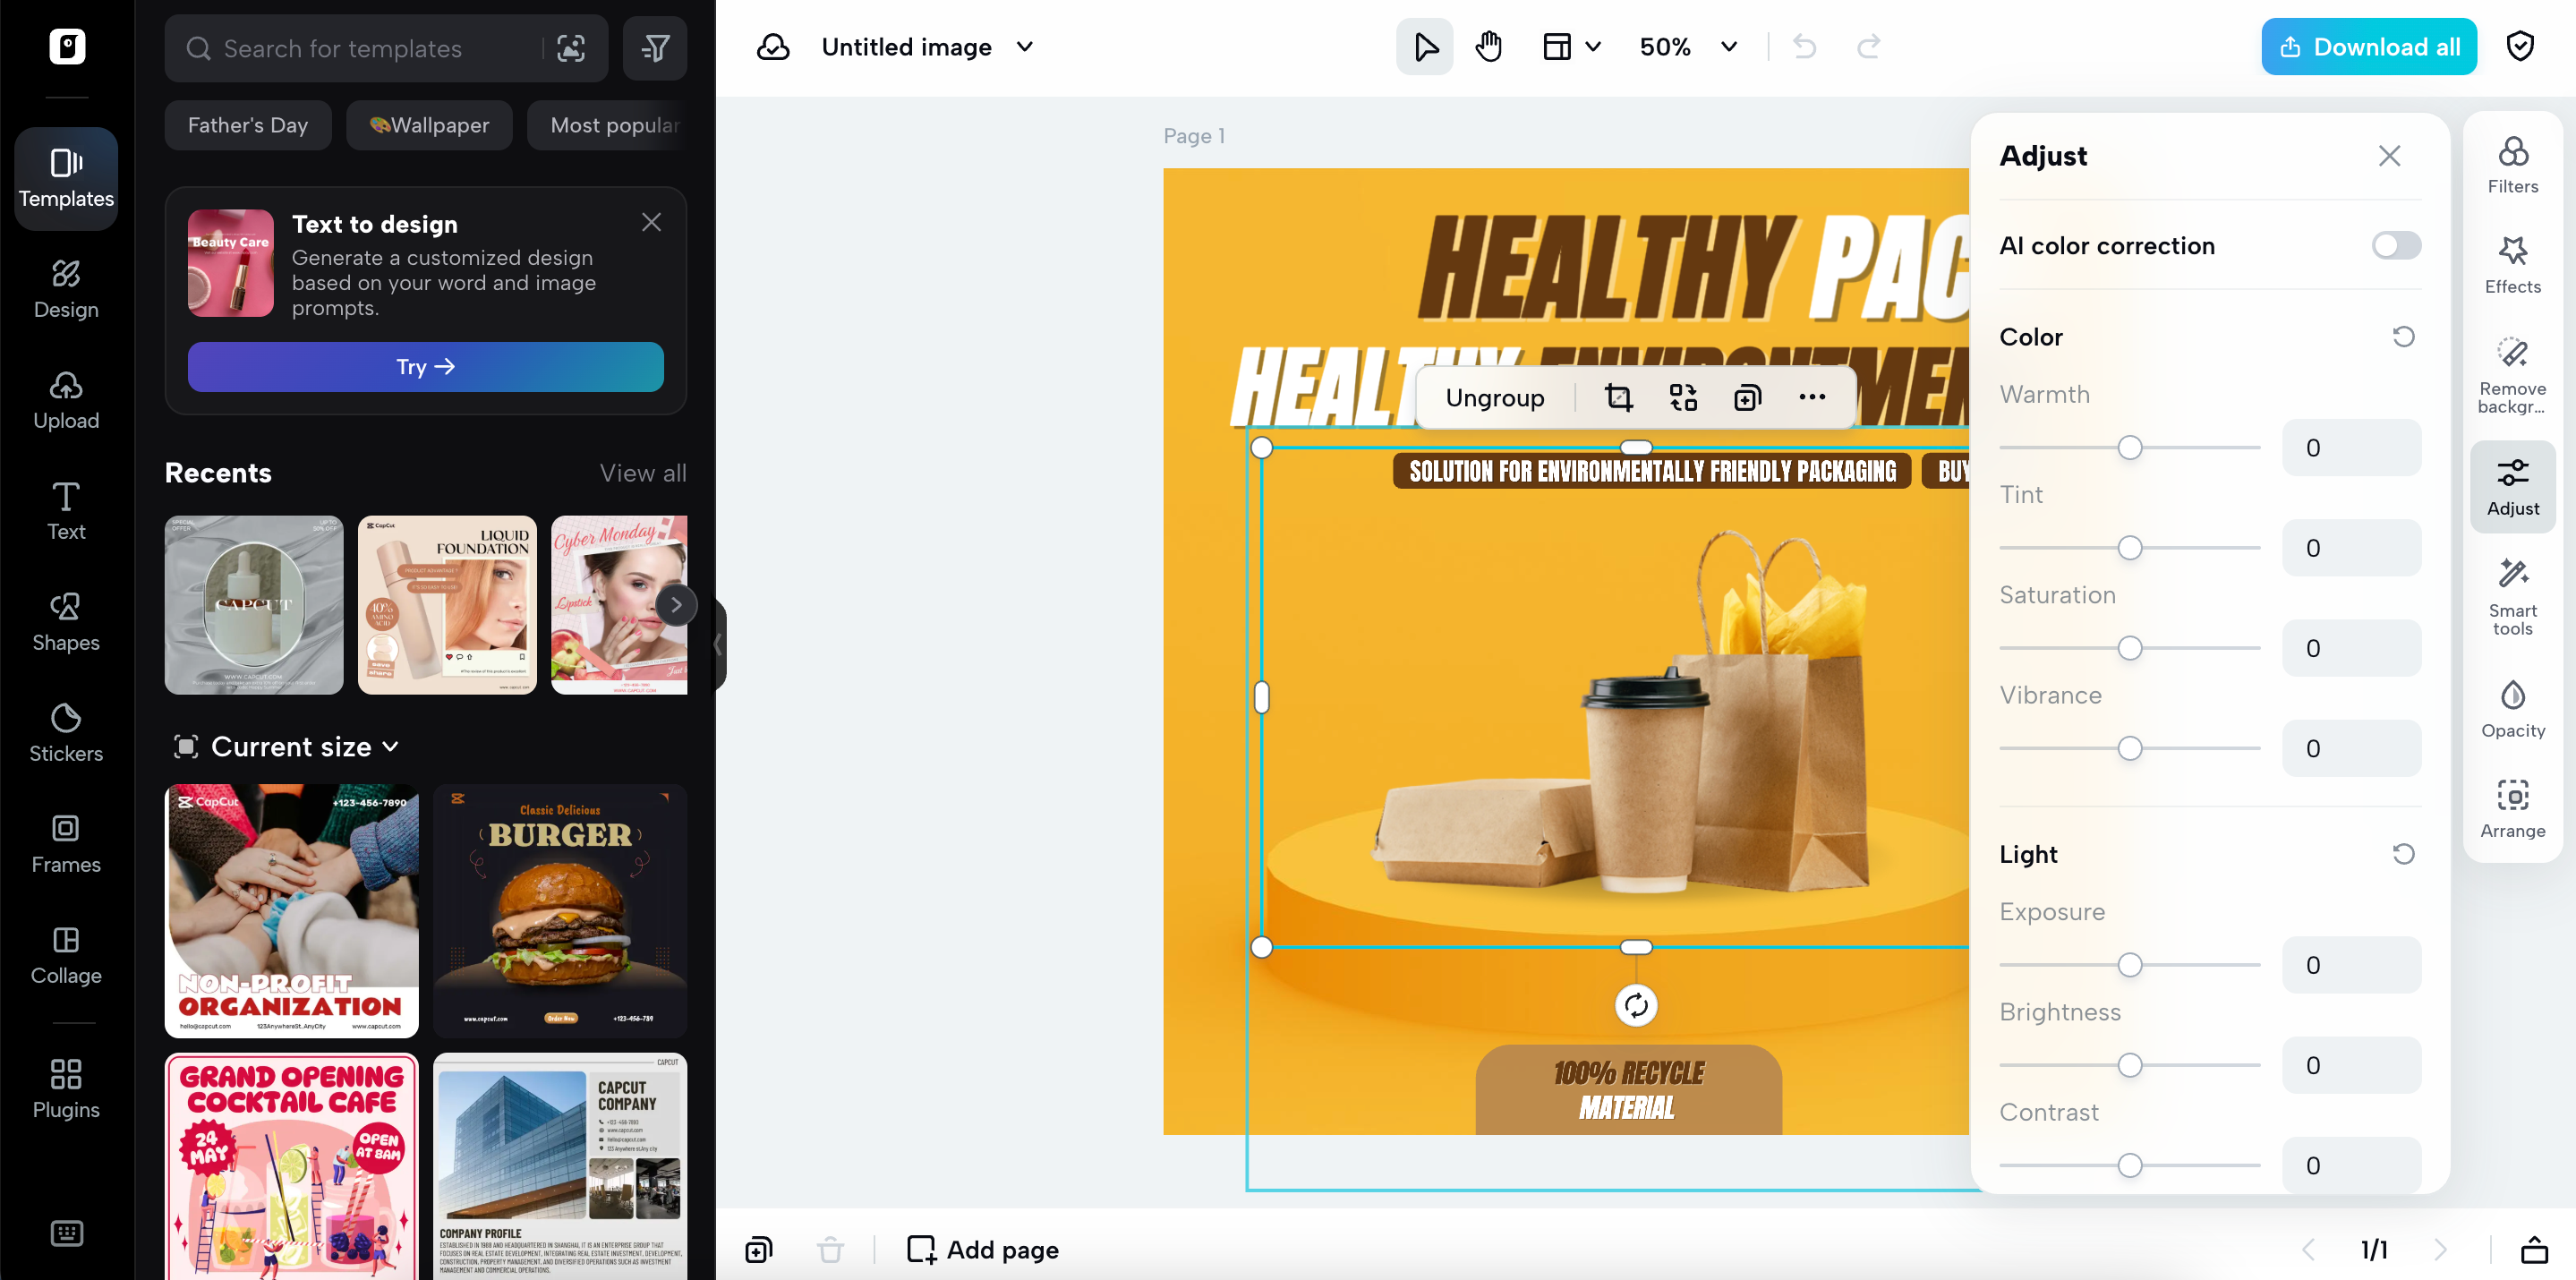Expand the Untitled image title dropdown
The image size is (2576, 1280).
pyautogui.click(x=1025, y=47)
